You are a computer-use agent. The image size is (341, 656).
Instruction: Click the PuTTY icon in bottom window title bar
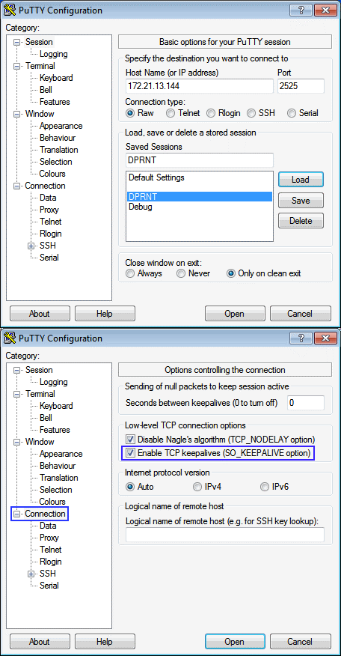10,338
